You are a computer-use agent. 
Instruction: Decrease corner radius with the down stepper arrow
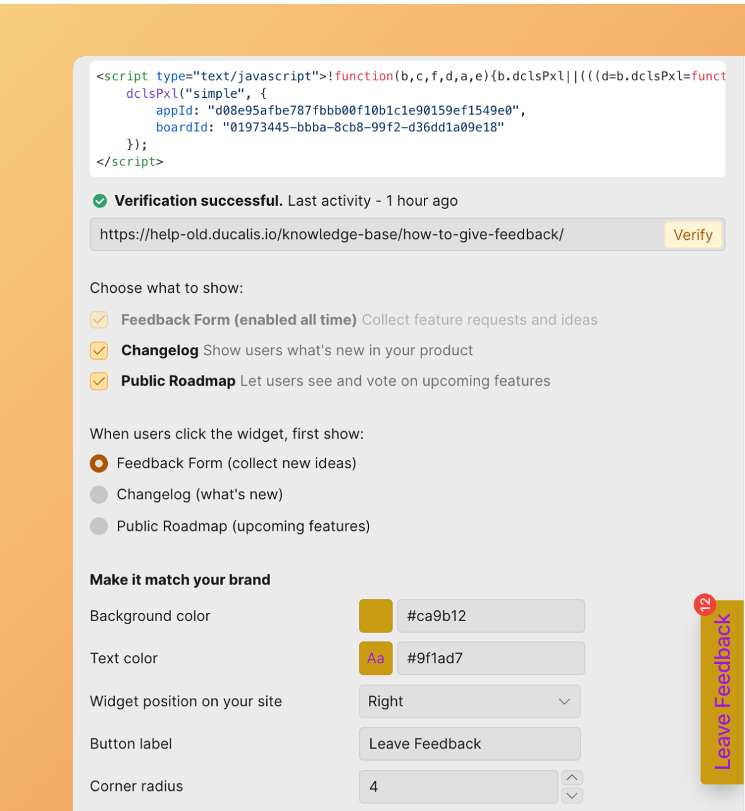coord(572,796)
